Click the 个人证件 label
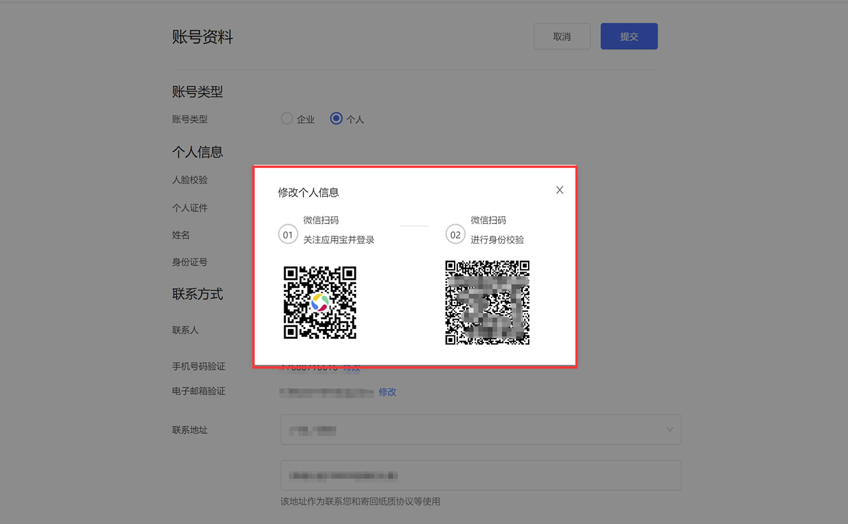The width and height of the screenshot is (848, 524). click(190, 208)
